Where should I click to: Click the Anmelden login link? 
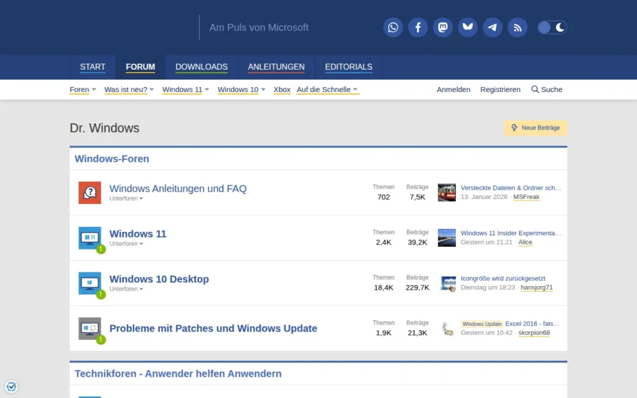click(x=453, y=90)
